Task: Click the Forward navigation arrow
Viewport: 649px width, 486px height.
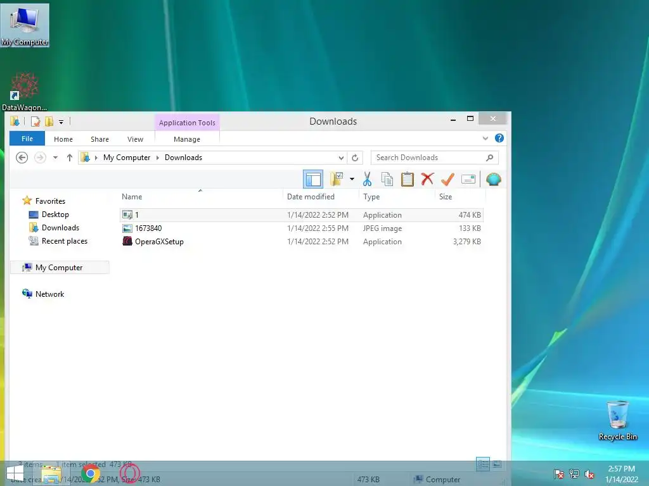Action: pyautogui.click(x=40, y=158)
